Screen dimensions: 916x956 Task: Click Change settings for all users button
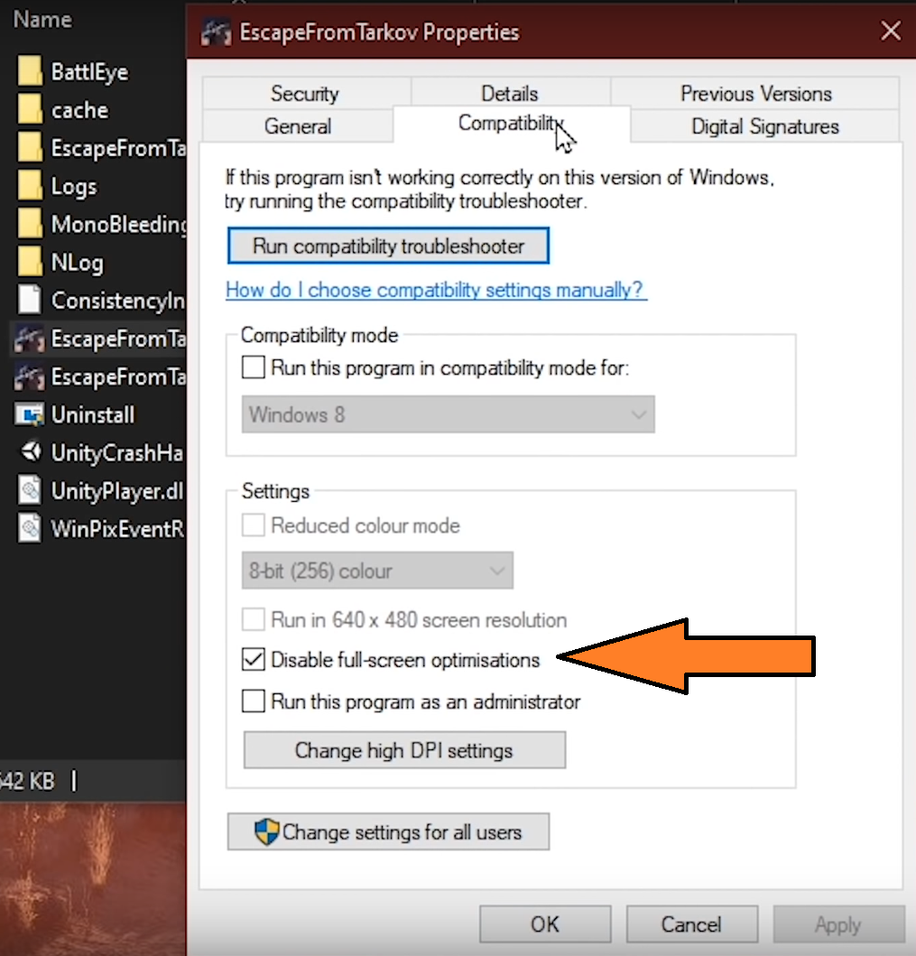tap(388, 831)
